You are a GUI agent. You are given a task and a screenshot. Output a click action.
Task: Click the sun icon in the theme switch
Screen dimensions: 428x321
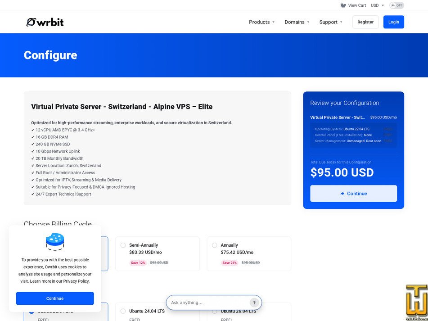393,5
